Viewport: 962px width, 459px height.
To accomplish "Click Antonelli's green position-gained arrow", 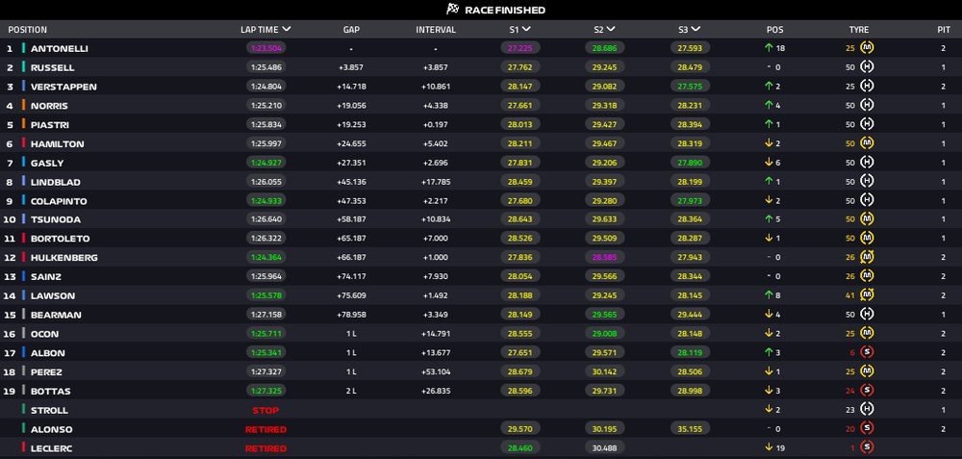I will (x=768, y=48).
